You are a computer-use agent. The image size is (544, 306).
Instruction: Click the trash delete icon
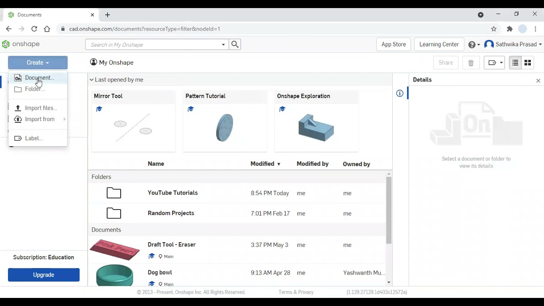point(471,63)
